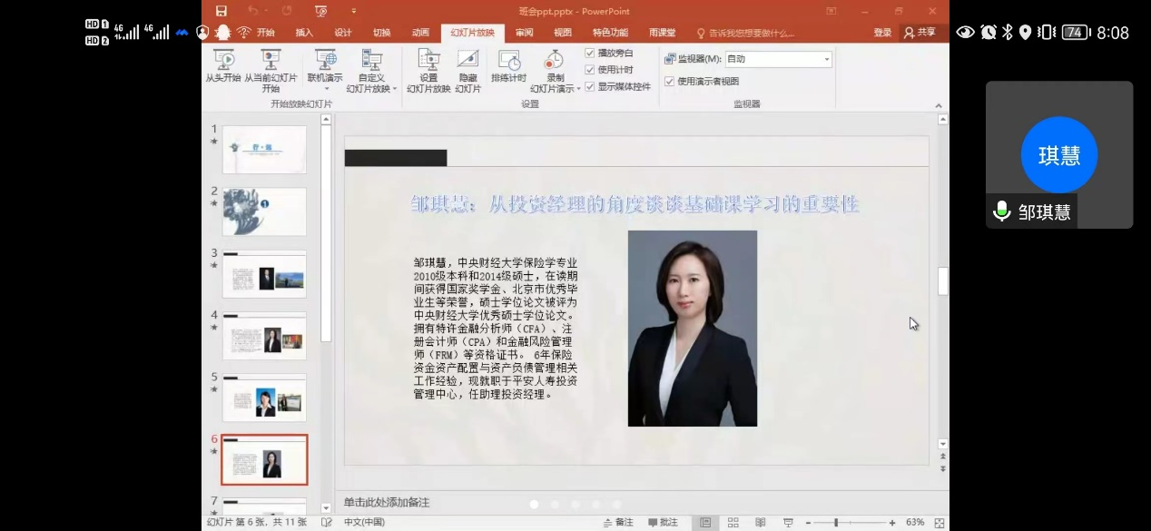Uncheck the 播放旁白 checkbox
The width and height of the screenshot is (1151, 531).
tap(590, 53)
